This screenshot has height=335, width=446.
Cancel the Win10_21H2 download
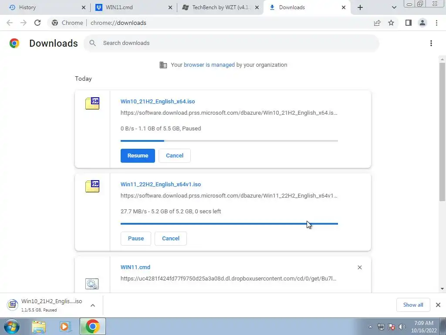[175, 156]
